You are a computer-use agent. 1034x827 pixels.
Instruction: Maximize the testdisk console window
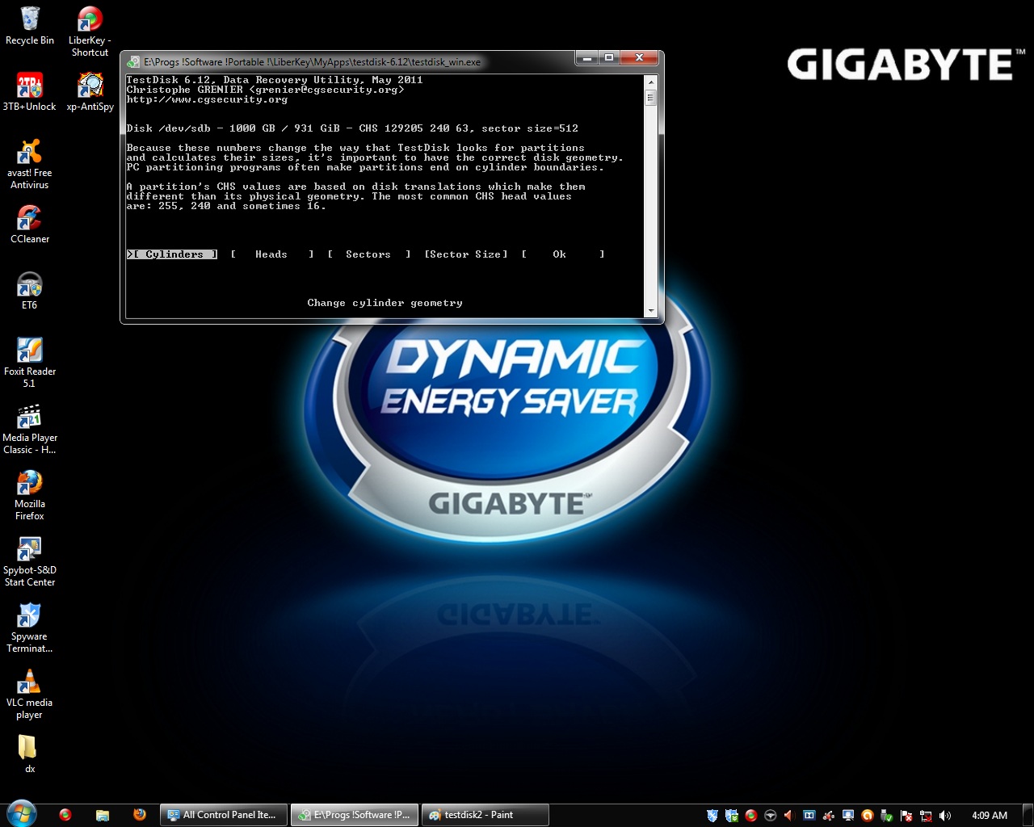[609, 57]
